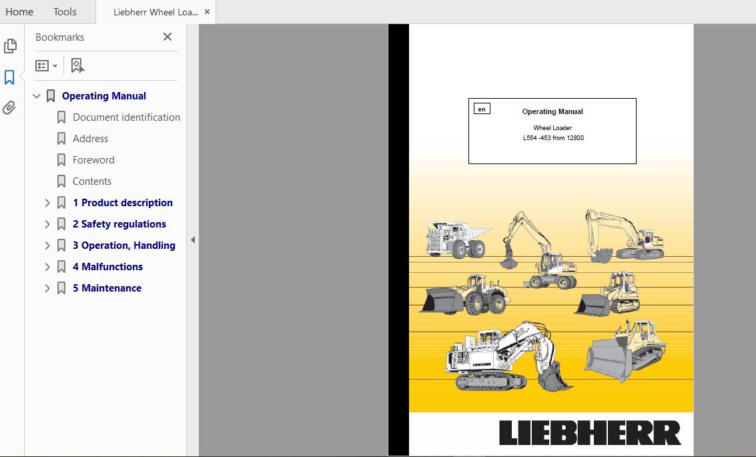Viewport: 756px width, 457px height.
Task: Click the bookmark icon beside Foreword
Action: coord(61,160)
